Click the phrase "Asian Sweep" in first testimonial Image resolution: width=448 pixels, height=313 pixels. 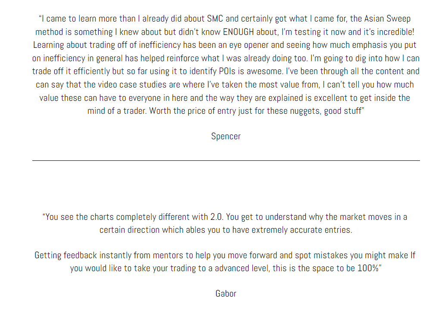(x=387, y=19)
